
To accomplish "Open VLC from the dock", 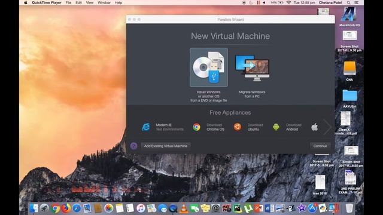I will click(x=184, y=208).
